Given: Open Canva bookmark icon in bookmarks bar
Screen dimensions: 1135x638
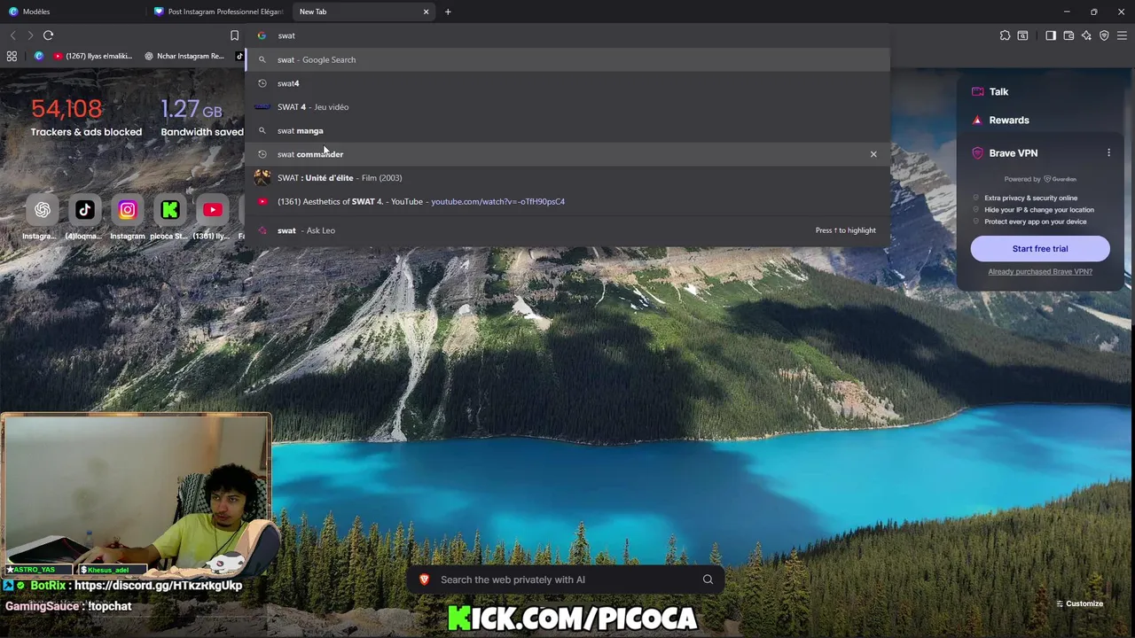Looking at the screenshot, I should tap(38, 56).
